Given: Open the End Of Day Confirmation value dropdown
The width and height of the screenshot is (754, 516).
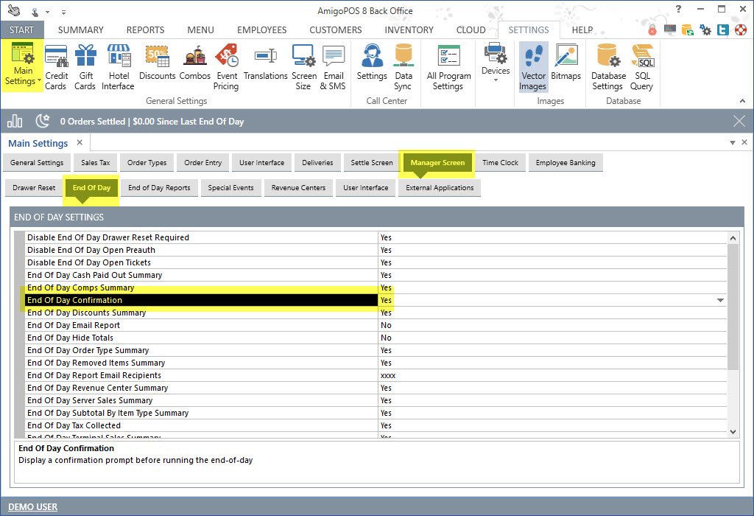Looking at the screenshot, I should point(719,301).
